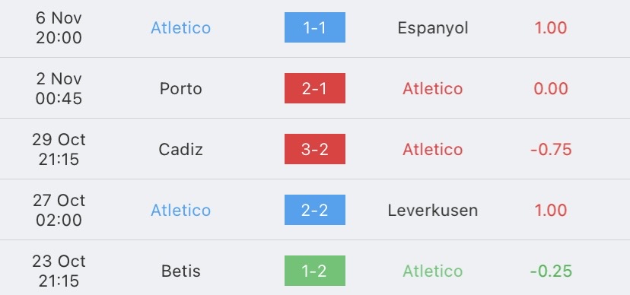Select the Betis team name
The height and width of the screenshot is (295, 630).
pos(180,271)
